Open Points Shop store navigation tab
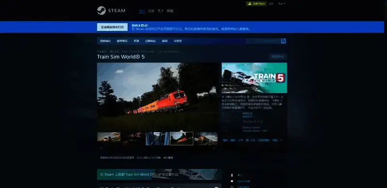387x188 pixels. [x=150, y=41]
